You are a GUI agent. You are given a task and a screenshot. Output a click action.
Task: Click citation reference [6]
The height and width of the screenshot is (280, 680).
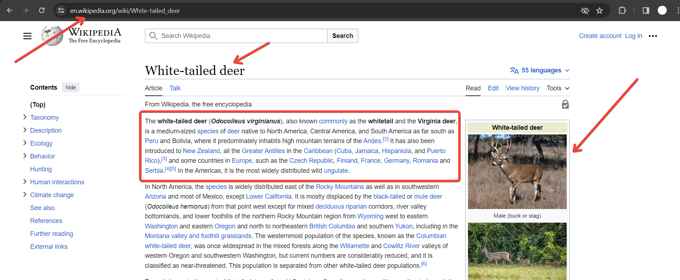point(424,264)
